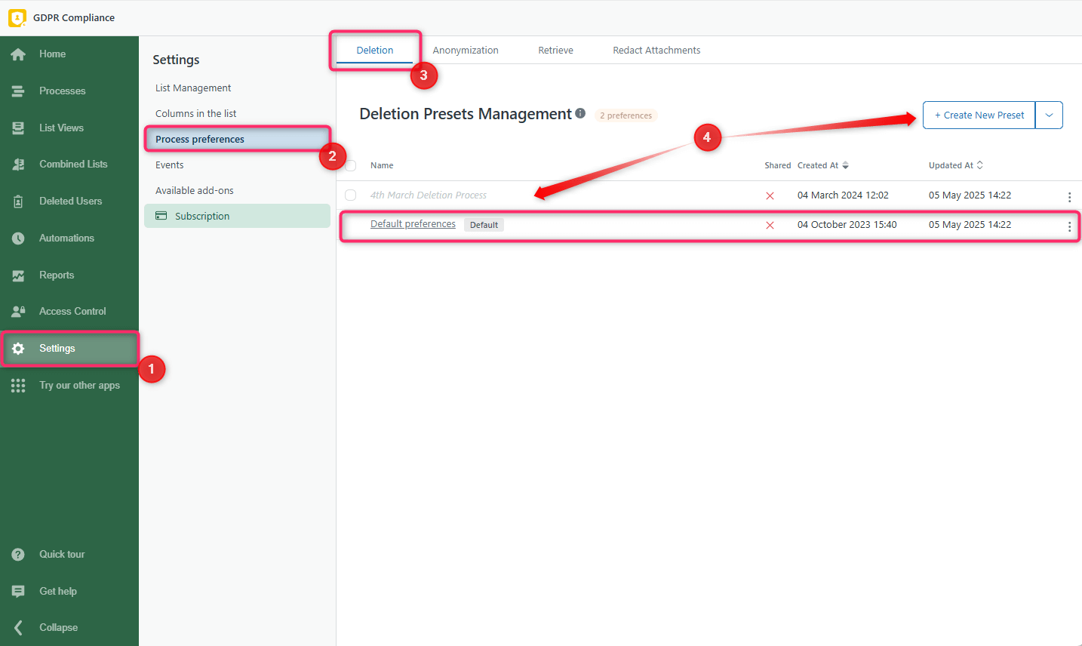Viewport: 1082px width, 646px height.
Task: Click the Deletion Presets Management heading
Action: [466, 114]
